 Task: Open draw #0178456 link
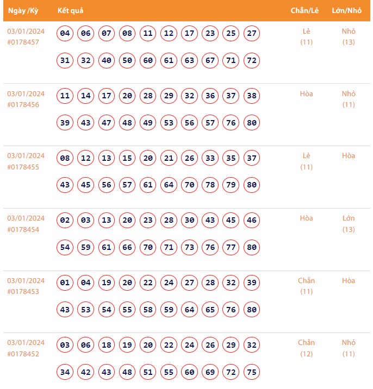[23, 104]
